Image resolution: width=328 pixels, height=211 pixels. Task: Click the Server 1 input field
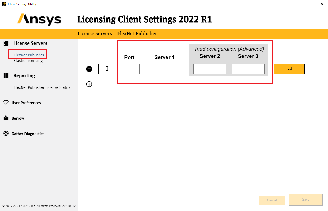pos(164,69)
